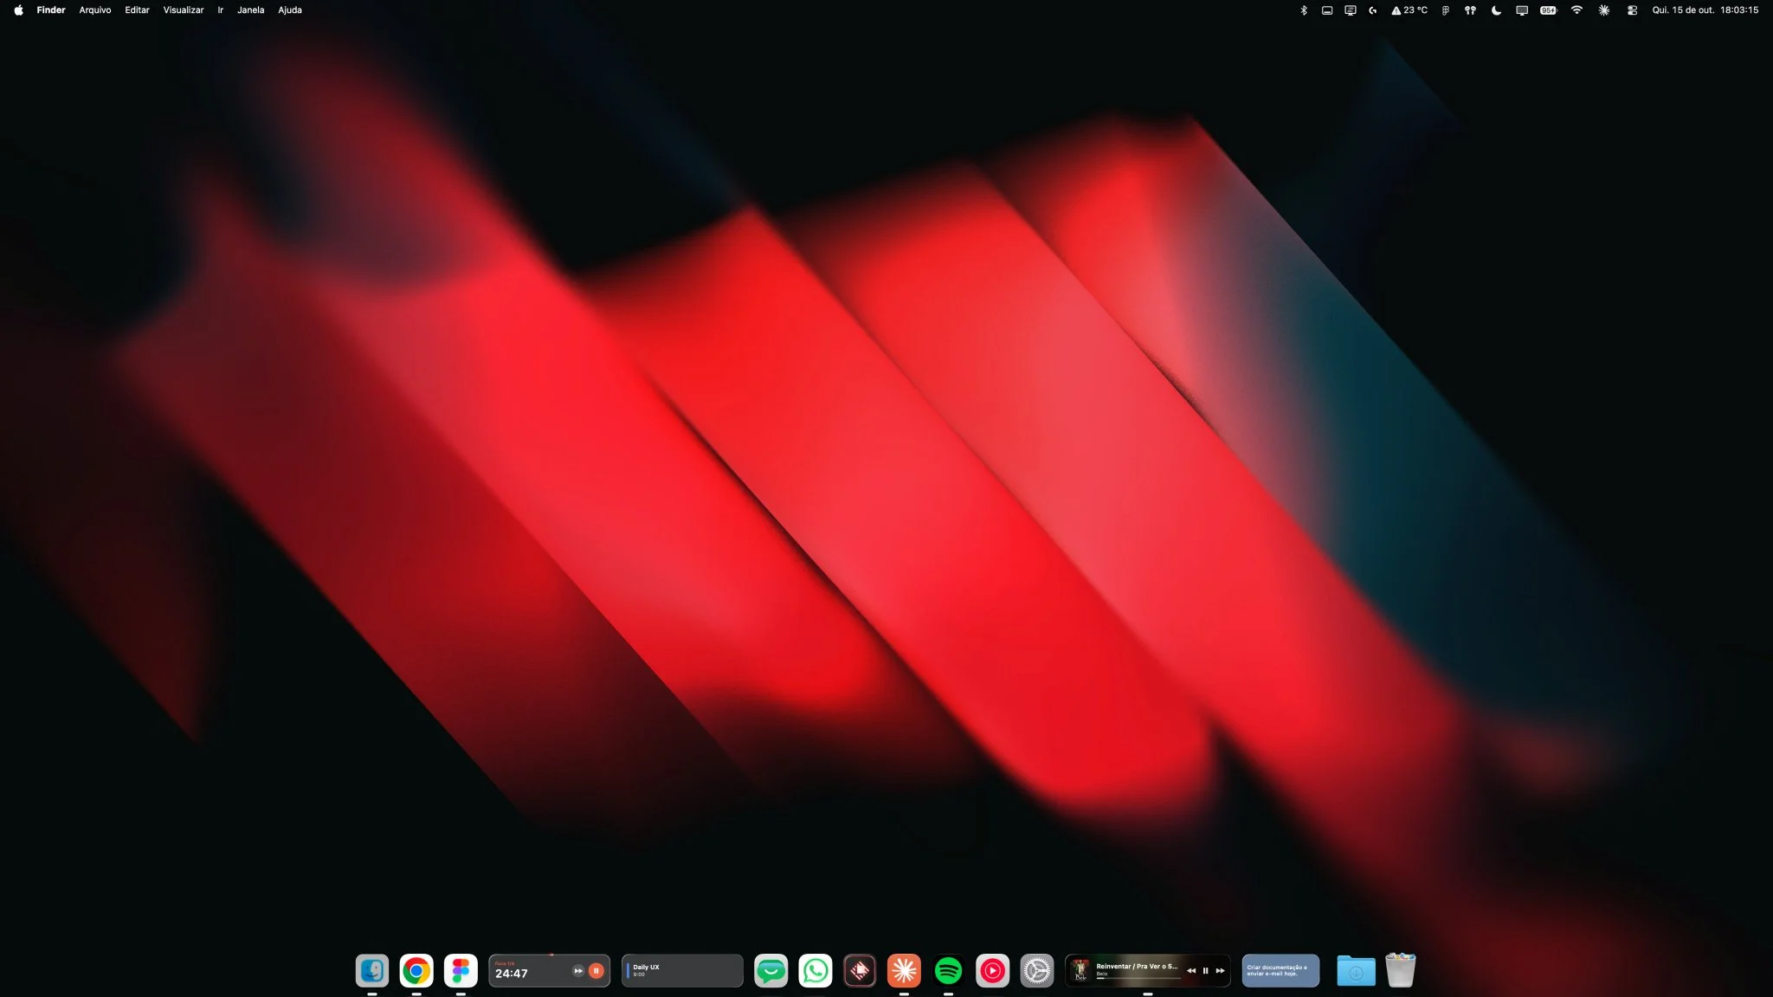Open Finder from the Dock
This screenshot has height=997, width=1773.
click(372, 971)
